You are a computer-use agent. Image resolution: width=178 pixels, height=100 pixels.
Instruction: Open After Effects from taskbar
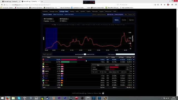coord(59,98)
